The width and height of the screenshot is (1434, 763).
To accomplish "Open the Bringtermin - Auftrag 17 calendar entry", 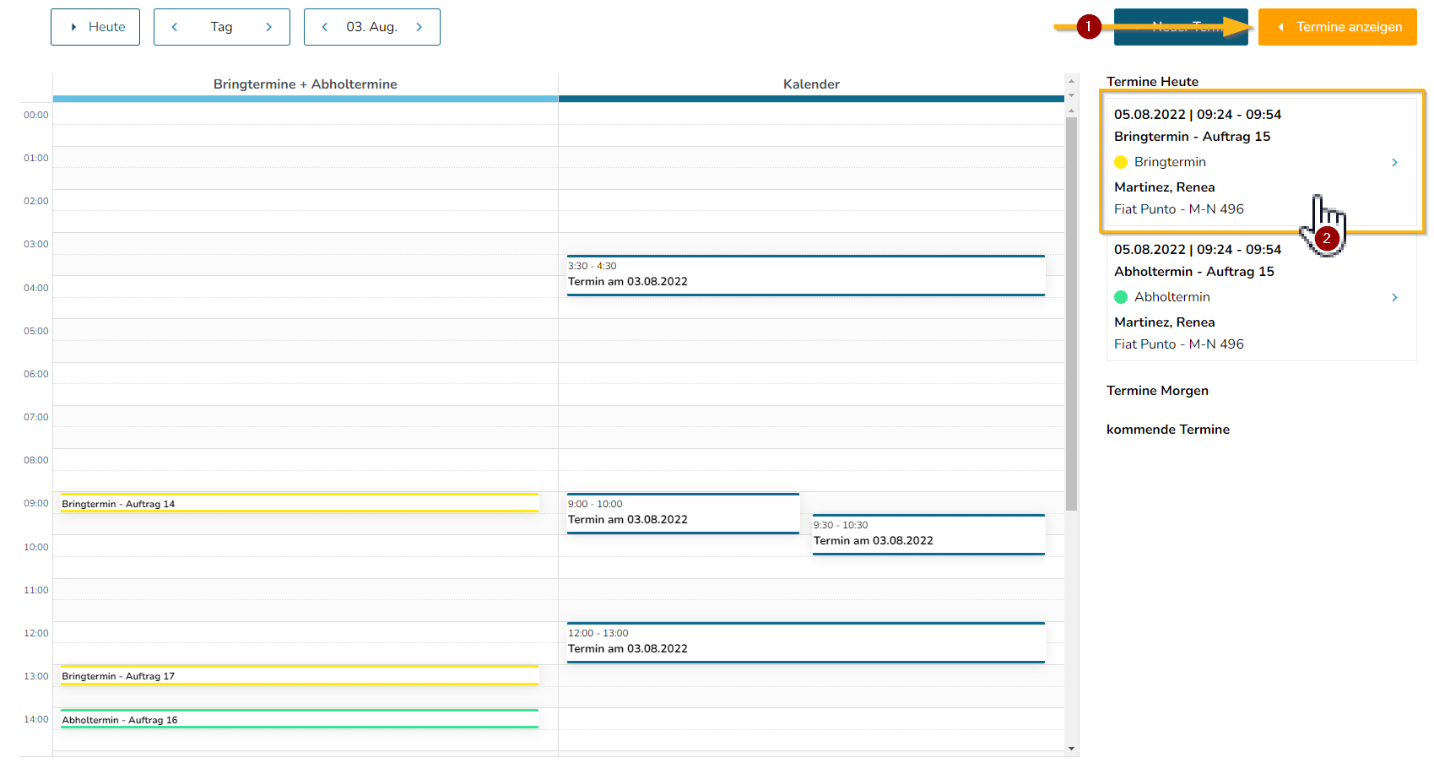I will [x=300, y=675].
